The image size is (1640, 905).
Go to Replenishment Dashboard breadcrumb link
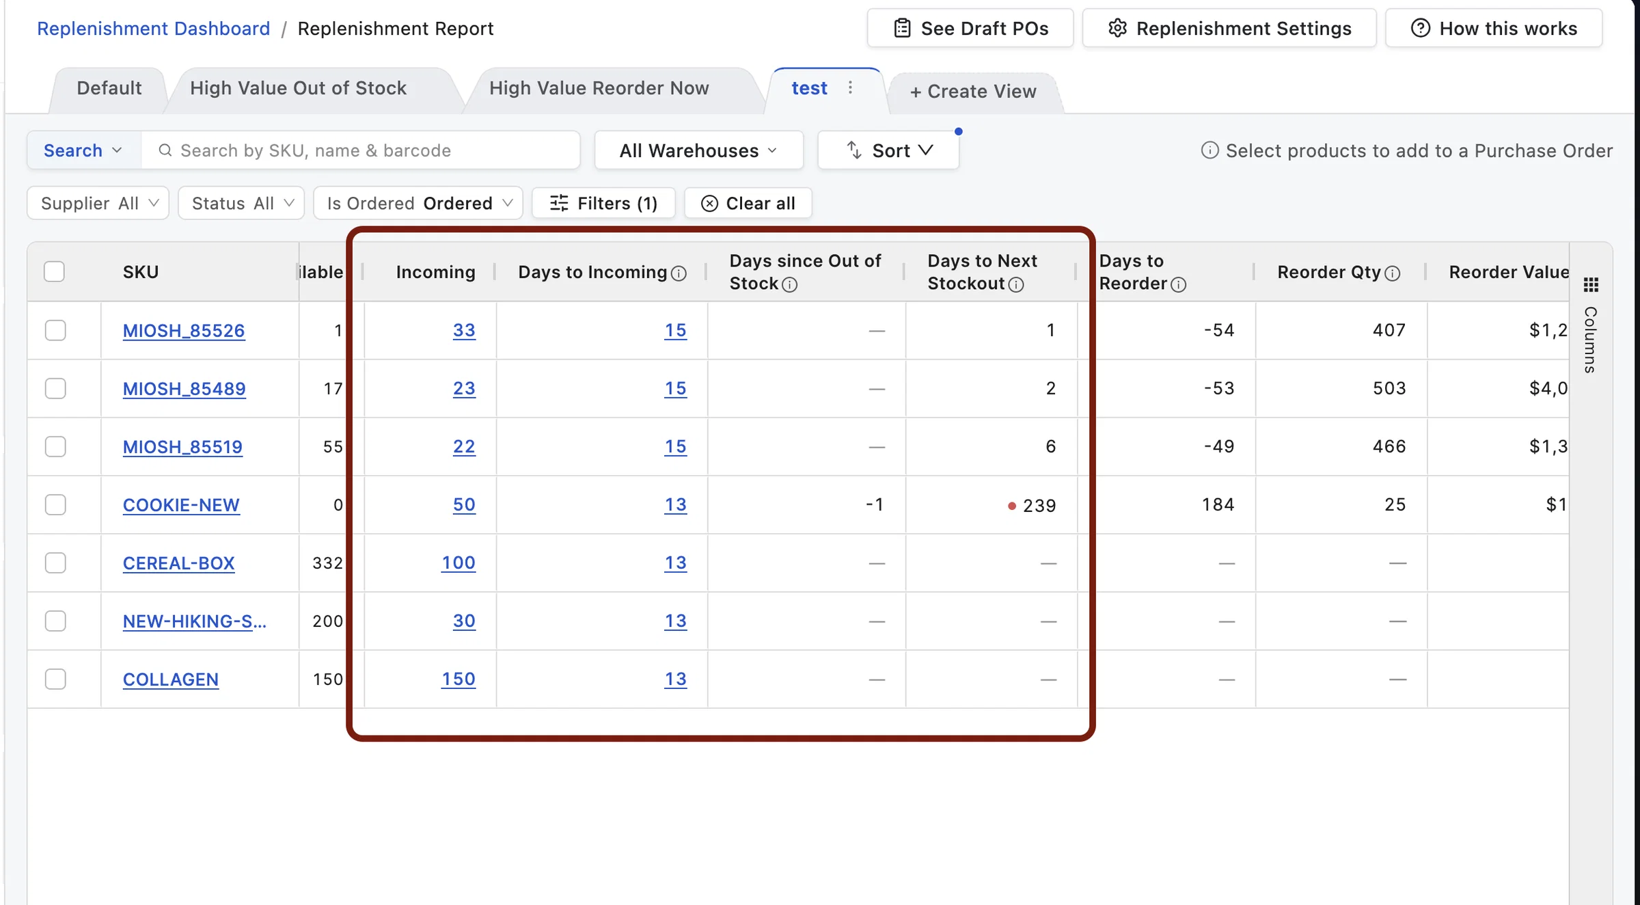pyautogui.click(x=154, y=29)
